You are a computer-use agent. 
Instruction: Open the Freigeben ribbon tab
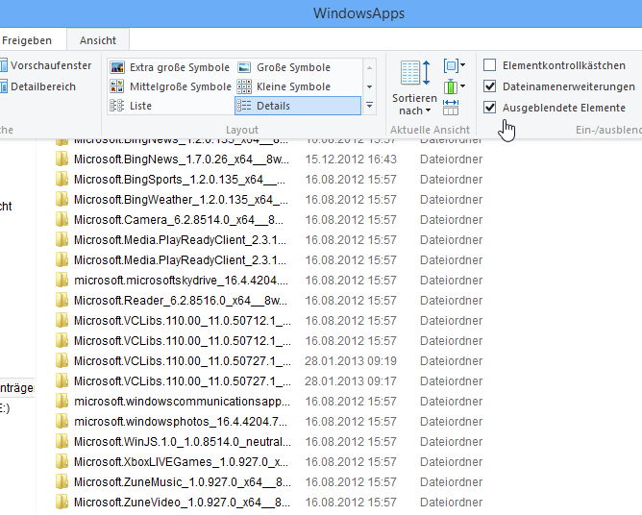pos(27,40)
